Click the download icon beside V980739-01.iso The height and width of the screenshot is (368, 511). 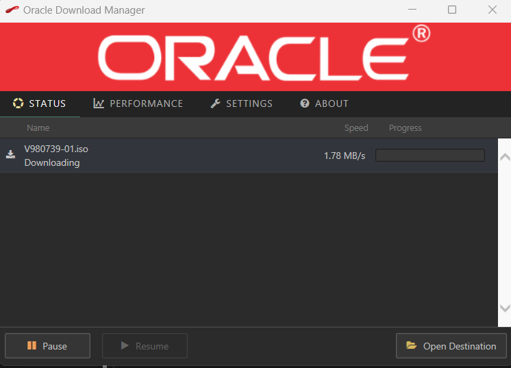click(x=10, y=154)
